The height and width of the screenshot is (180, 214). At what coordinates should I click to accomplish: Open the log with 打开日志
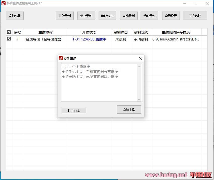pyautogui.click(x=74, y=111)
